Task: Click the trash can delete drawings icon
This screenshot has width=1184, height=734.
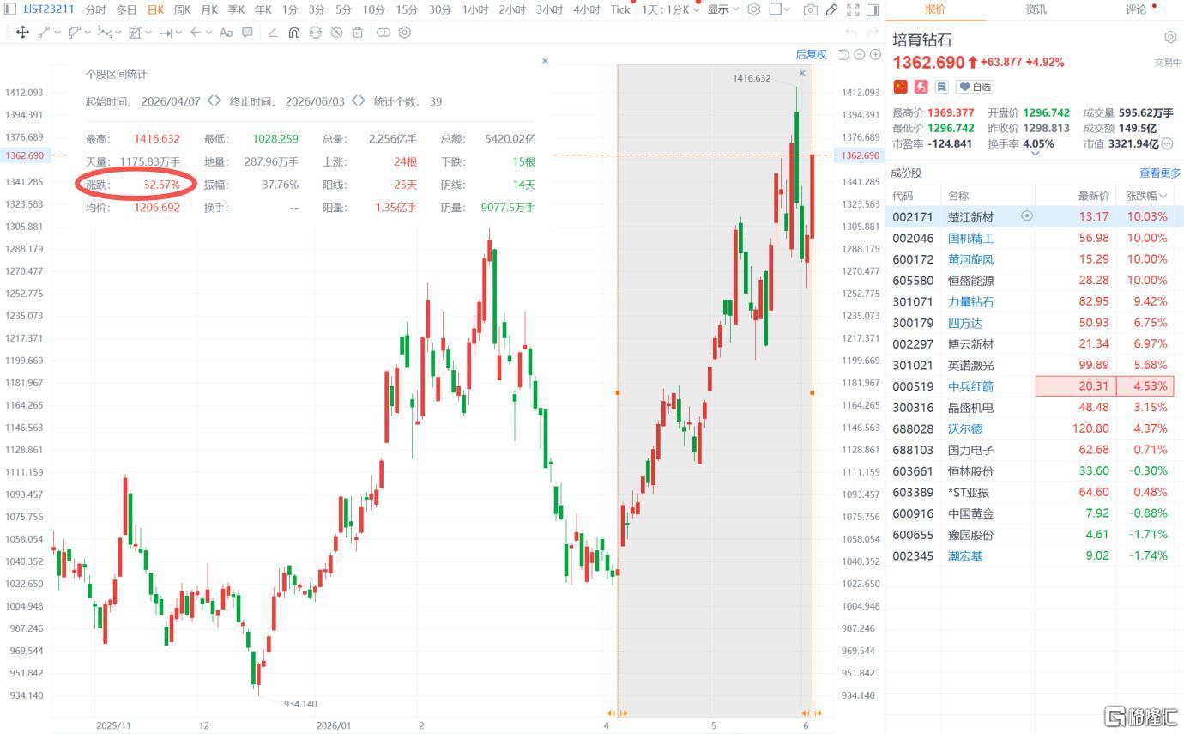Action: point(358,33)
